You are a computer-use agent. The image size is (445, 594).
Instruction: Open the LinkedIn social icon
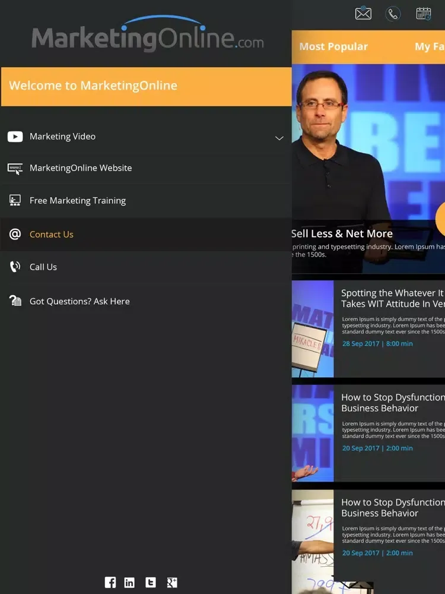129,582
